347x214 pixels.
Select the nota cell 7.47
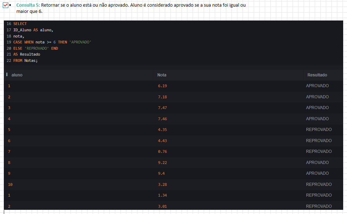pyautogui.click(x=162, y=108)
